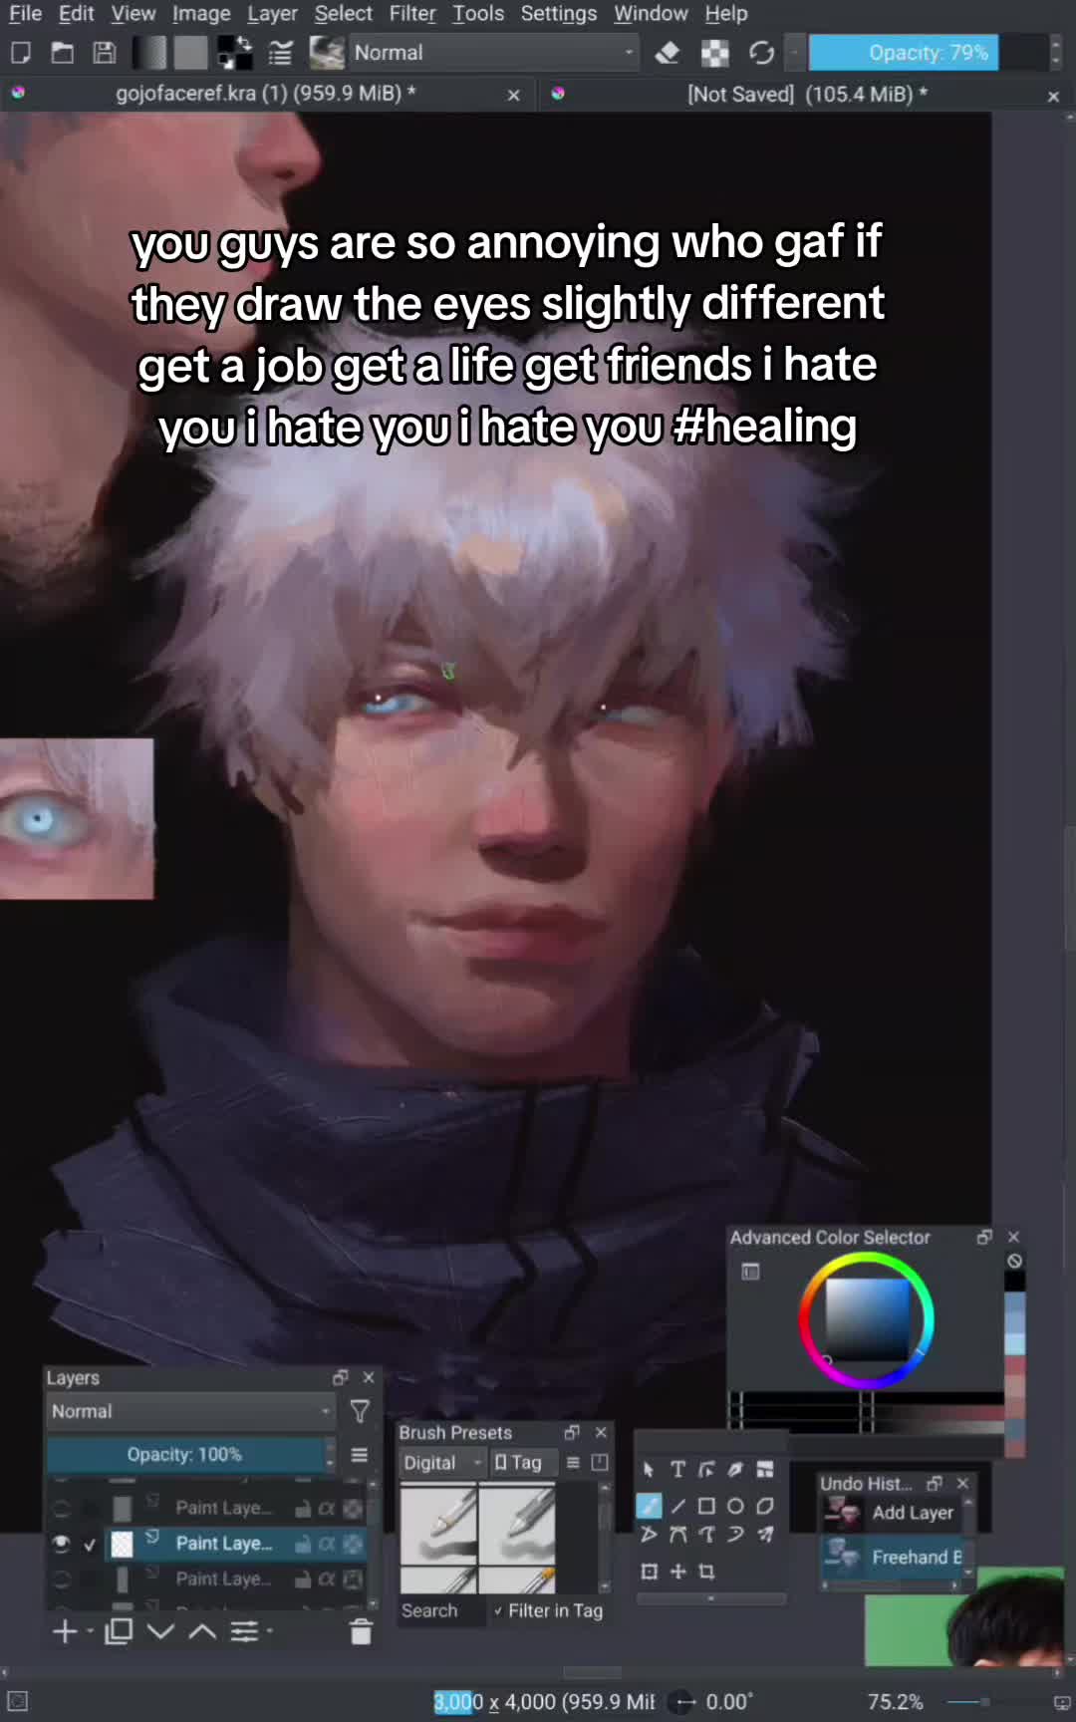Toggle eraser mode in the toolbar
This screenshot has height=1722, width=1076.
coord(667,53)
